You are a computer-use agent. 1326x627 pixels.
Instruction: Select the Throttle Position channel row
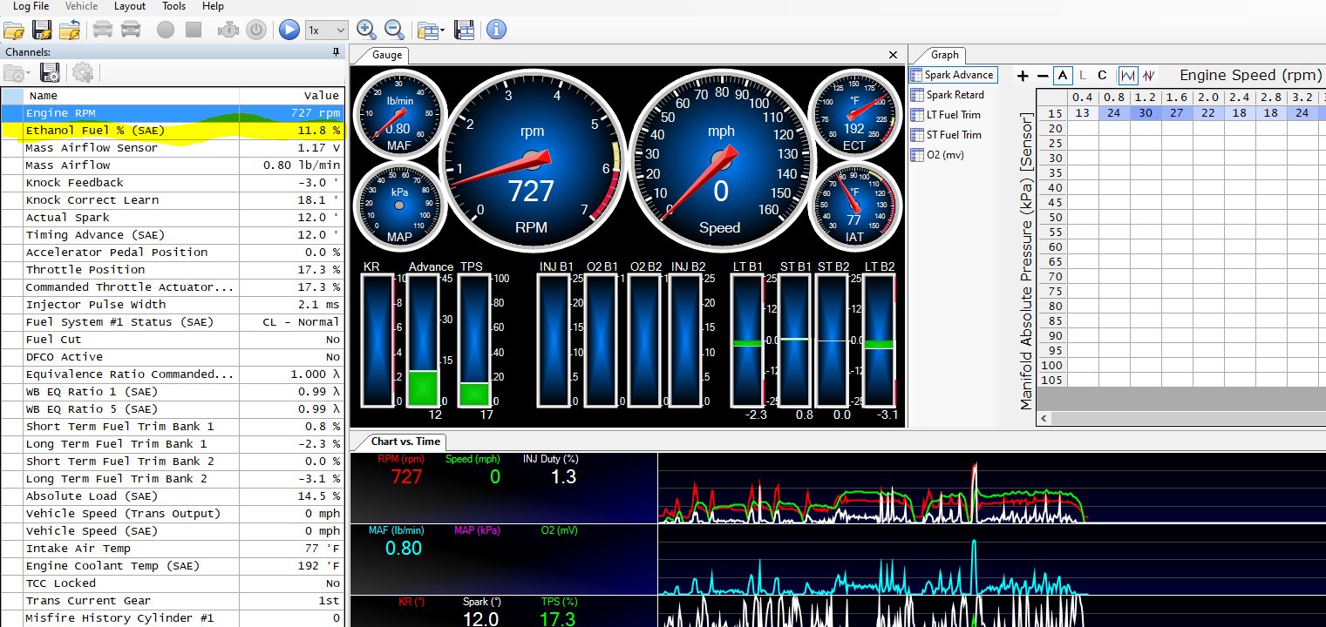tap(172, 270)
